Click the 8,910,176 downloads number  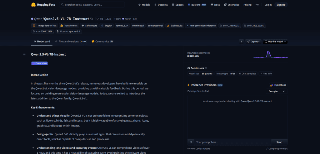click(193, 56)
